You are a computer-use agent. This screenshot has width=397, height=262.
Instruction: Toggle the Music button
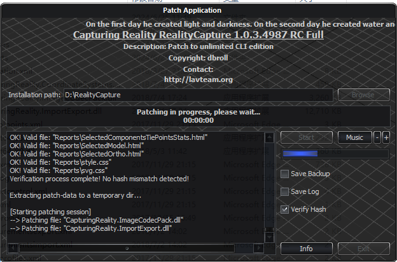(354, 138)
